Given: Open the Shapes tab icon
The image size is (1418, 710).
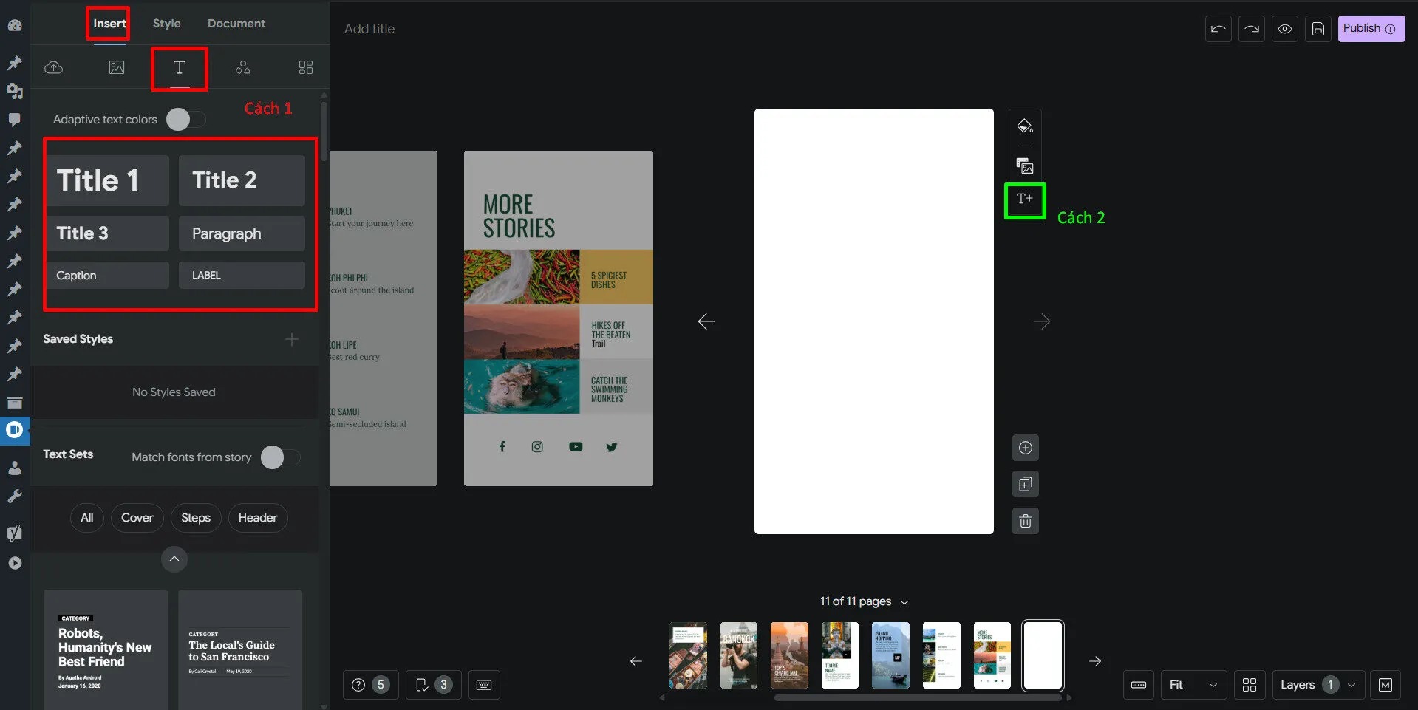Looking at the screenshot, I should (242, 68).
